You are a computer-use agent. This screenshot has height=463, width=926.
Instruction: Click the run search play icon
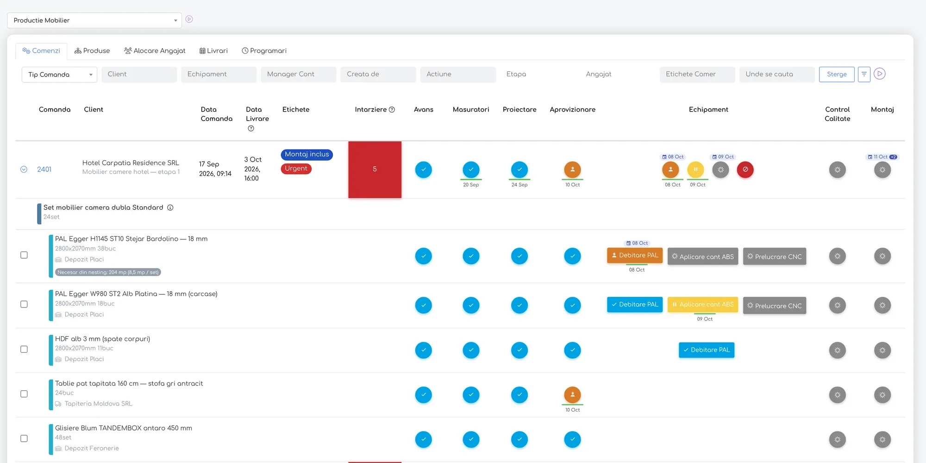click(880, 74)
